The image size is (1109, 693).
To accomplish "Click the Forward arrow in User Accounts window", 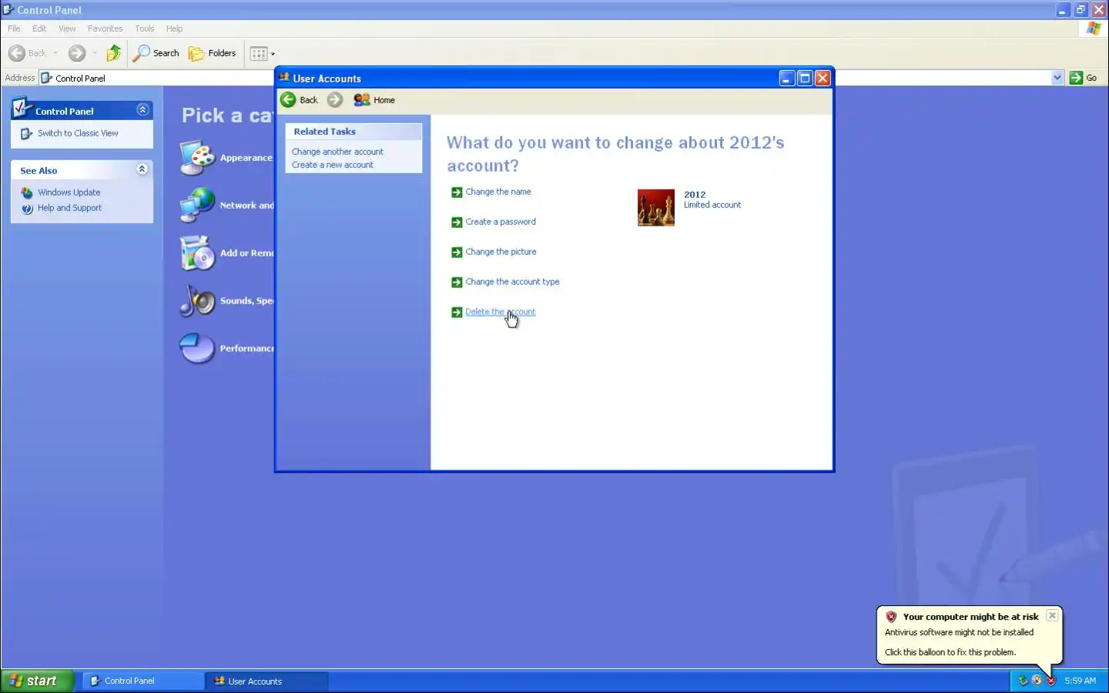I will [335, 100].
